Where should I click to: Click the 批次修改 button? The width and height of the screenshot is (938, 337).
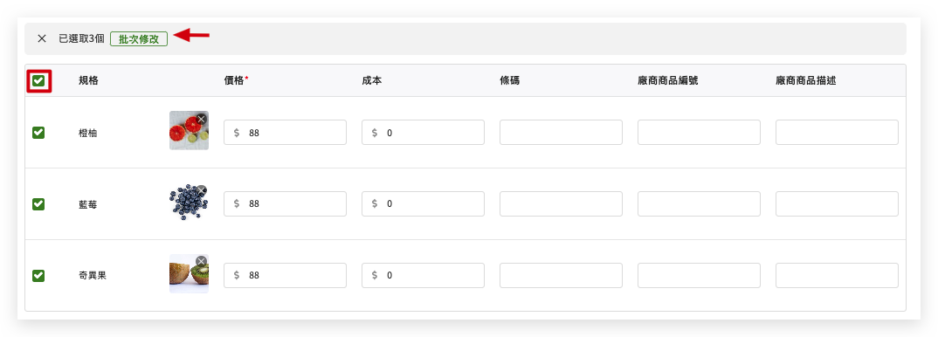click(139, 38)
